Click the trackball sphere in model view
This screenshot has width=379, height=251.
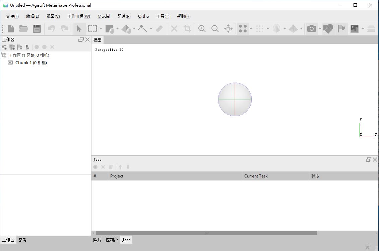235,99
